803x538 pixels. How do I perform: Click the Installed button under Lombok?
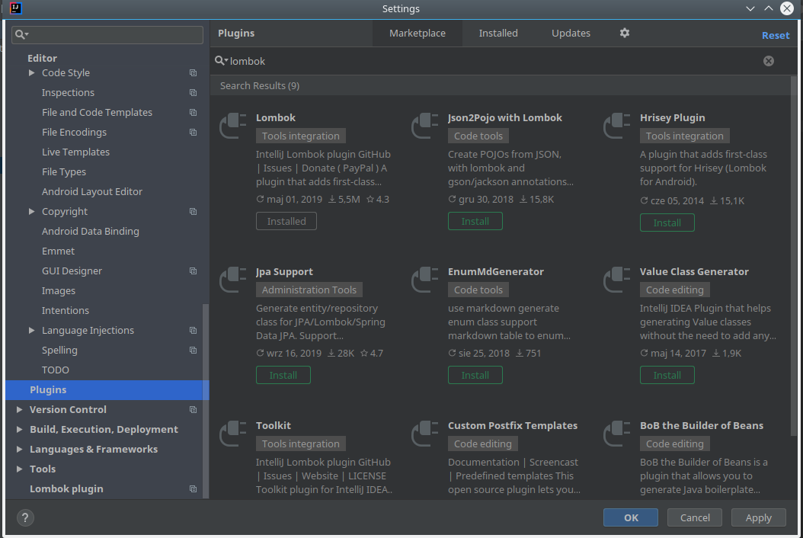(x=286, y=221)
